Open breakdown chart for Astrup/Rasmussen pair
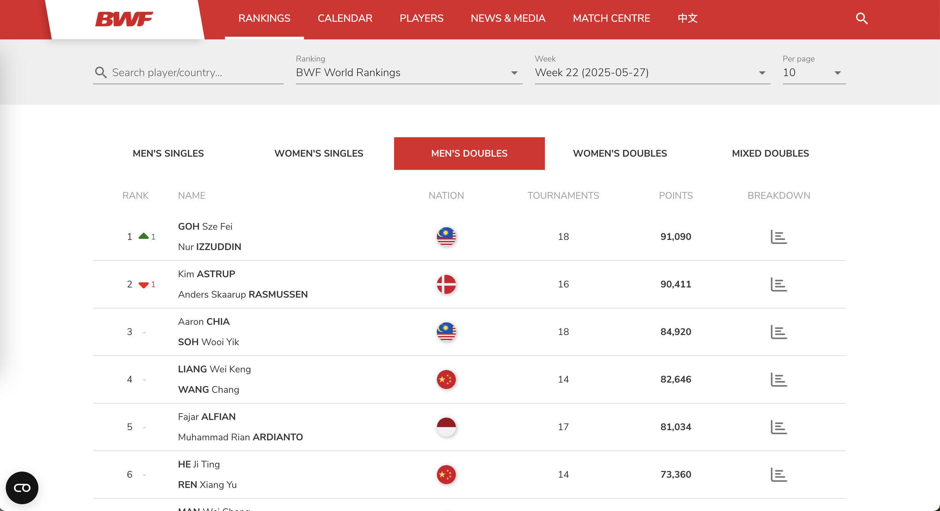This screenshot has height=511, width=940. pos(778,284)
